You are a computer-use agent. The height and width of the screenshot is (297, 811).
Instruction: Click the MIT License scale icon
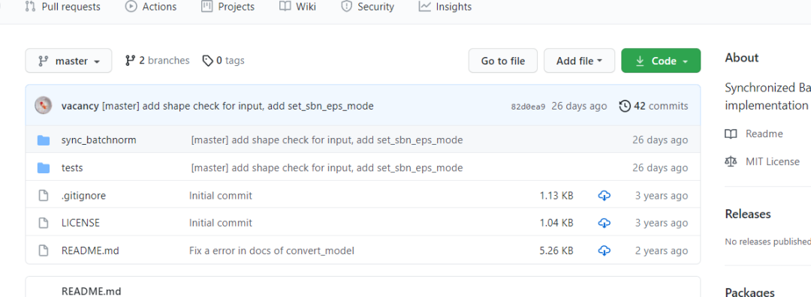point(731,162)
